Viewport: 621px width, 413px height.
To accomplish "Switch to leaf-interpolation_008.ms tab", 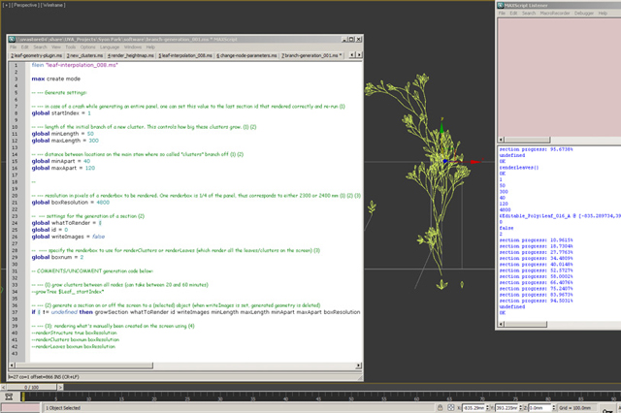I will [185, 55].
